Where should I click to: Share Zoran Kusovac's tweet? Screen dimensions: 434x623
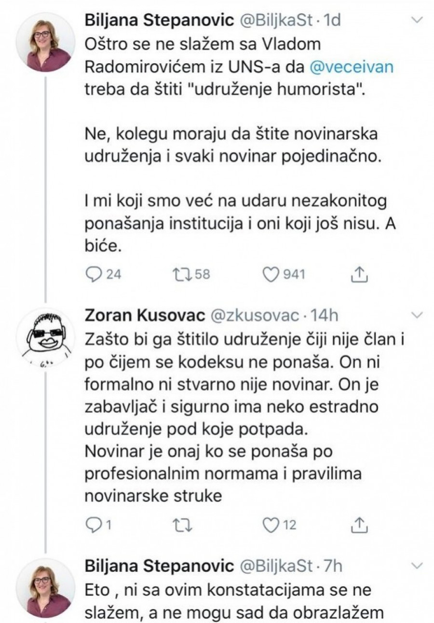coord(358,525)
